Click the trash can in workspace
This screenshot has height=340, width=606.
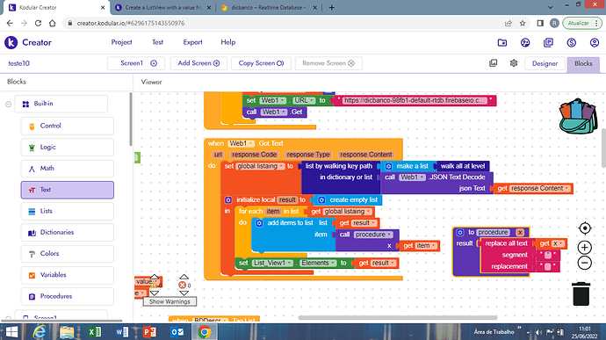581,294
